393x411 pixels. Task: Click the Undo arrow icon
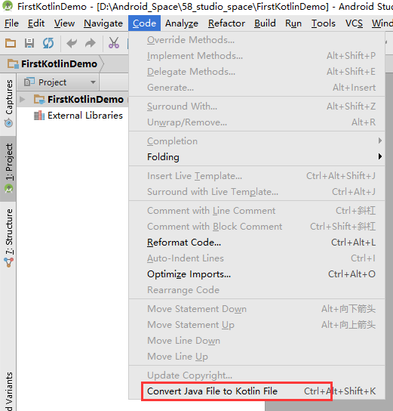coord(72,43)
